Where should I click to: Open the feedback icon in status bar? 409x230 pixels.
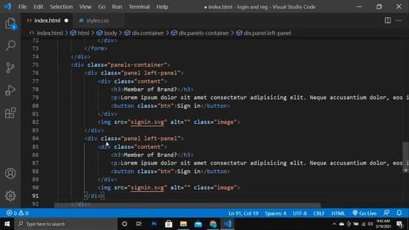pos(387,213)
